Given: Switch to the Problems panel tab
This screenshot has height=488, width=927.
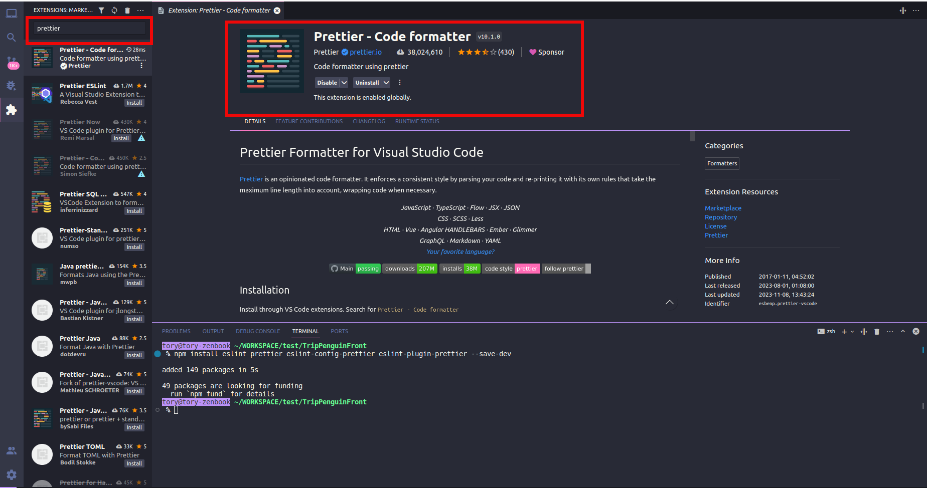Looking at the screenshot, I should [176, 331].
